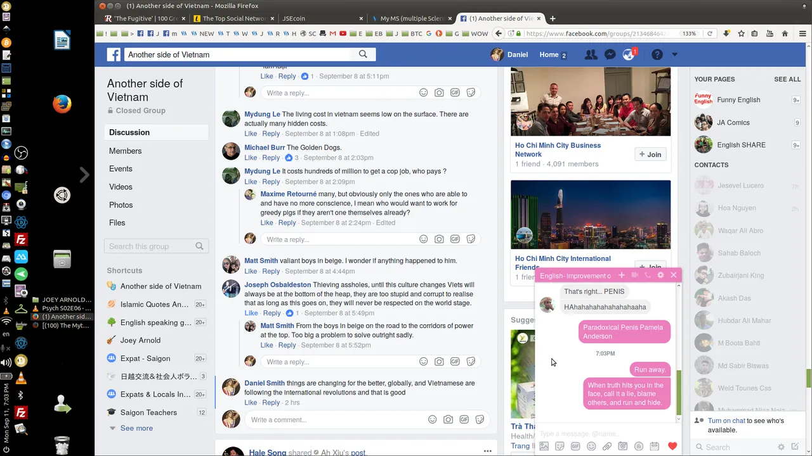812x456 pixels.
Task: Close the English Improvement chat window
Action: [673, 275]
